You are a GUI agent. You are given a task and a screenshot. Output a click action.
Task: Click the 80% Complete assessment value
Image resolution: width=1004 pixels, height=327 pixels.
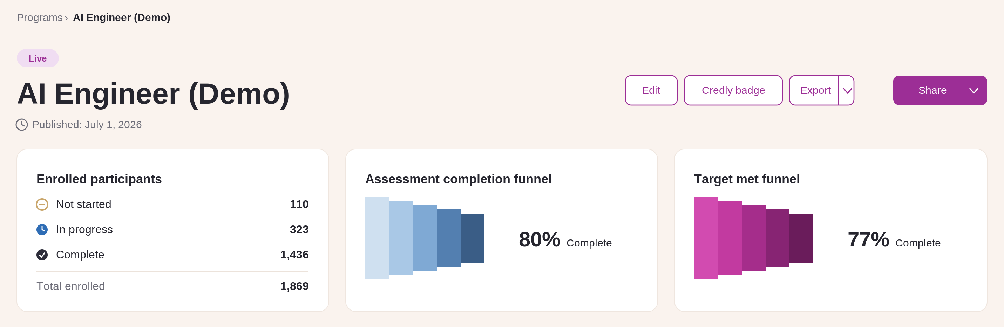(x=565, y=239)
